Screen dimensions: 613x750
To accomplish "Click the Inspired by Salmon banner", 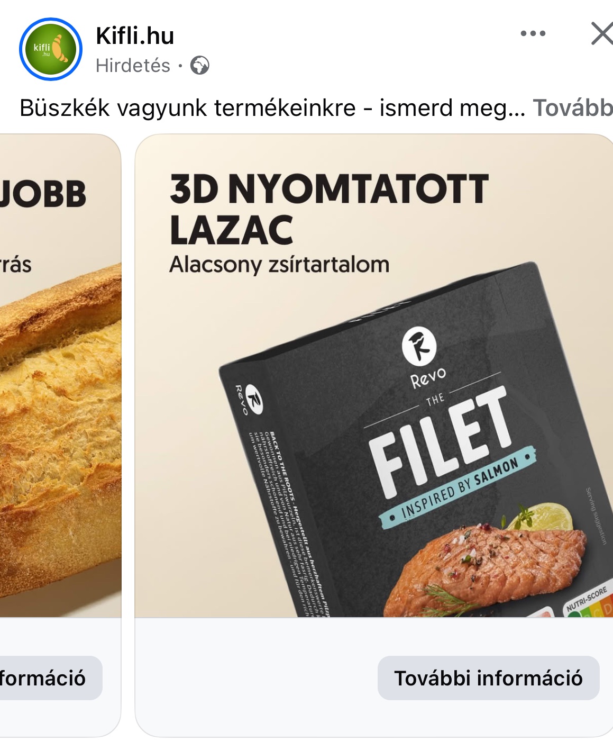I will pyautogui.click(x=458, y=489).
